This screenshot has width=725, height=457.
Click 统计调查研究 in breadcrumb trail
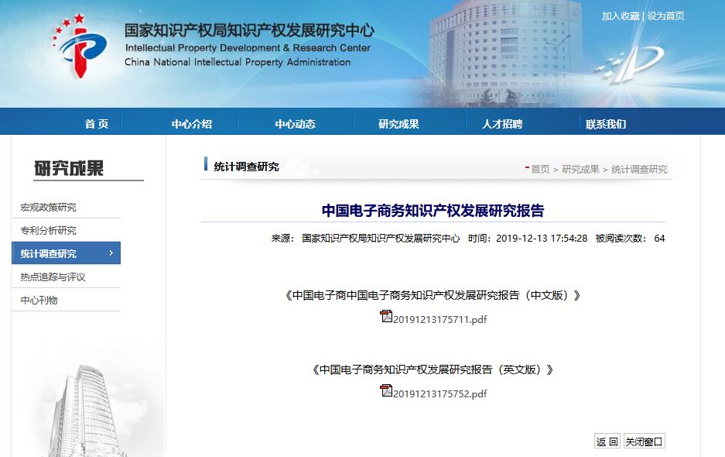(x=639, y=169)
